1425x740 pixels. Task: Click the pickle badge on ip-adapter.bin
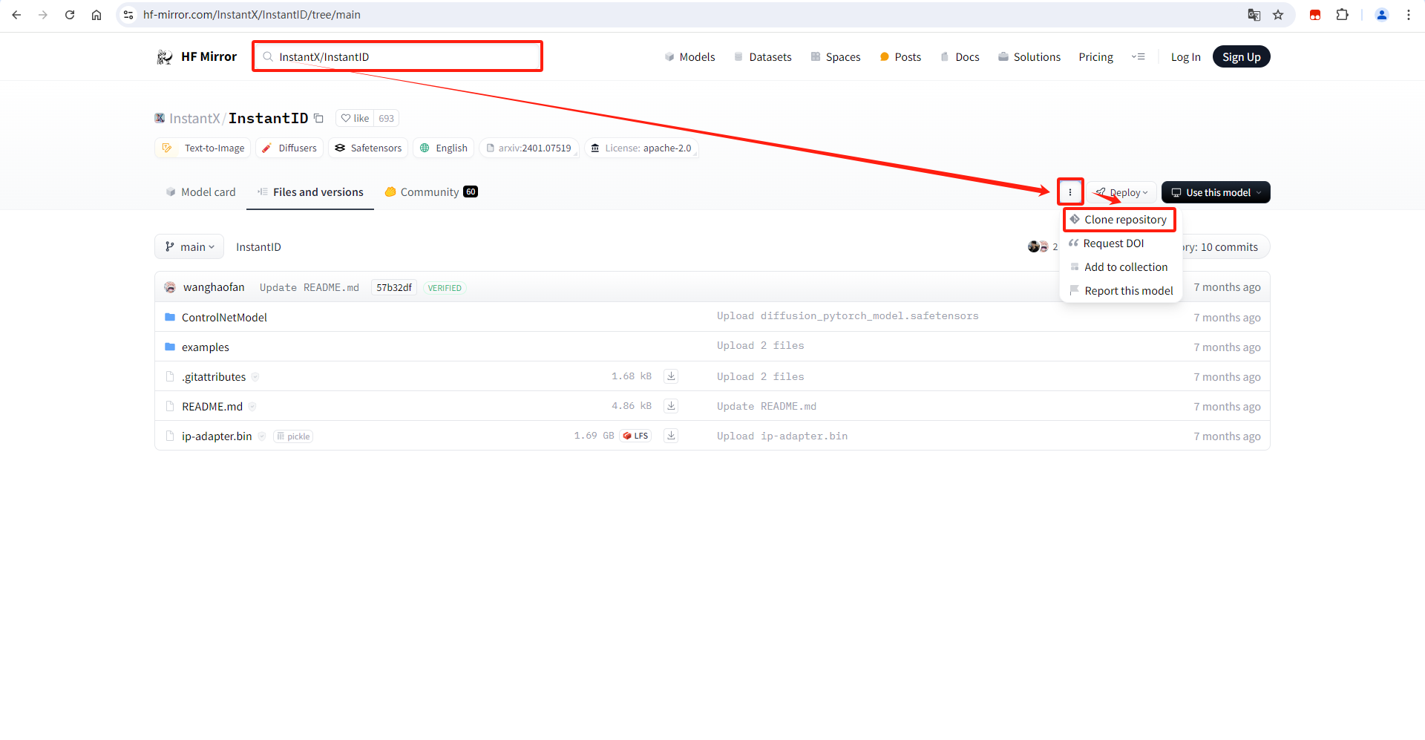pyautogui.click(x=293, y=436)
